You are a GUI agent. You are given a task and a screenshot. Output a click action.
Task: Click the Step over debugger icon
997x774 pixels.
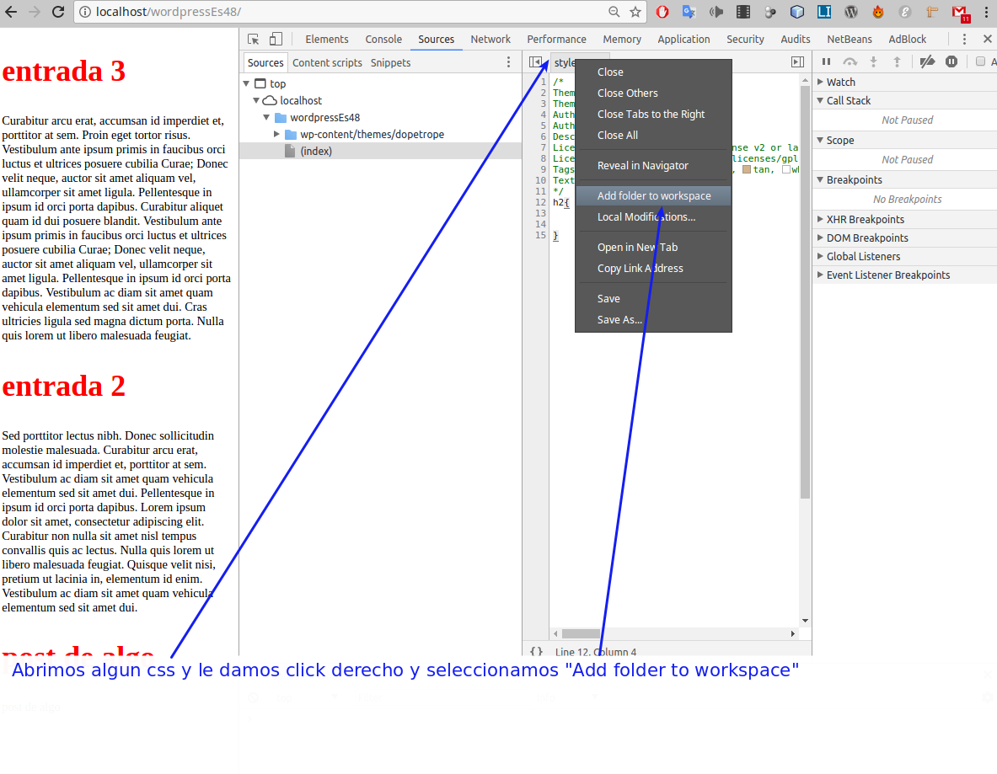pos(850,61)
